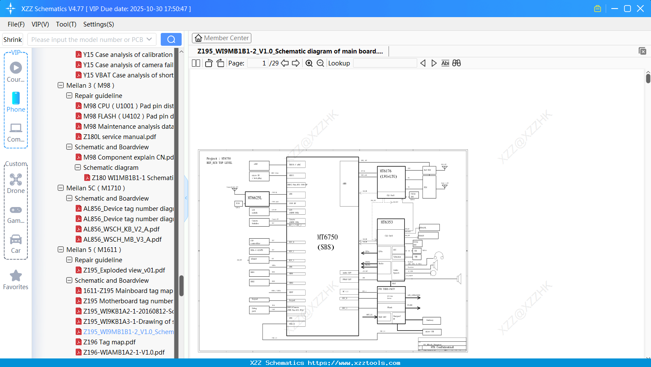Open the zoom in tool
Viewport: 651px width, 367px height.
309,63
